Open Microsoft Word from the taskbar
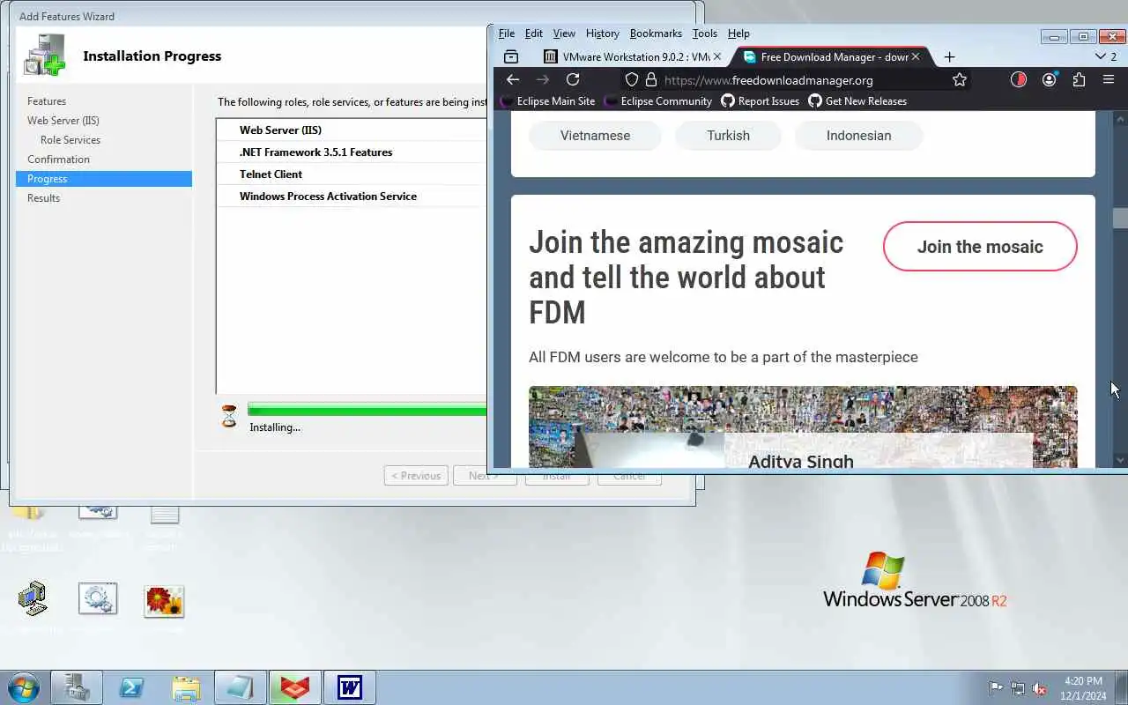 coord(350,687)
